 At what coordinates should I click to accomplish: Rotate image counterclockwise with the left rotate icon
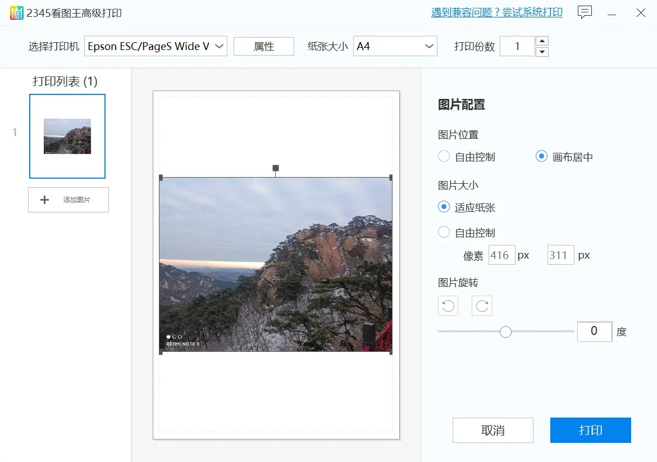pyautogui.click(x=448, y=306)
